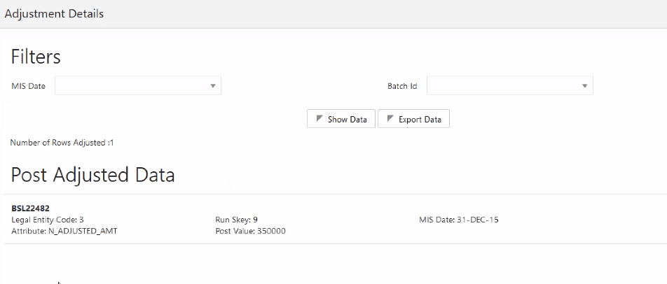The width and height of the screenshot is (667, 284).
Task: Click the MIS Date filter label
Action: pyautogui.click(x=29, y=86)
